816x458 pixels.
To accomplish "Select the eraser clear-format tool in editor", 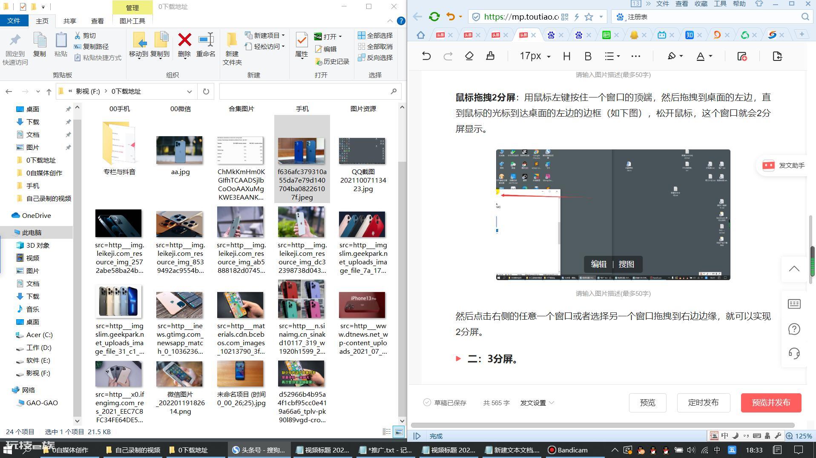I will (469, 56).
